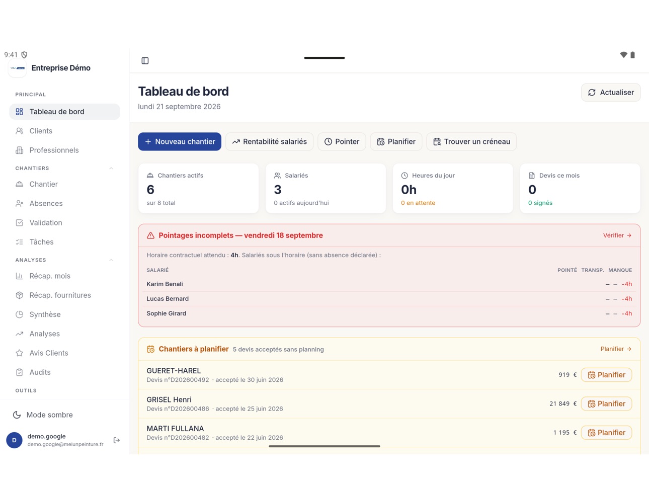Screen dimensions: 649x487
Task: Go to Audits
Action: click(64, 372)
